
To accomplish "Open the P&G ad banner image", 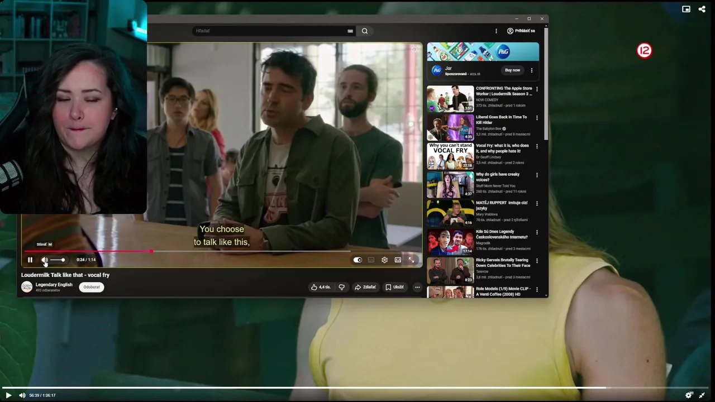I will coord(483,51).
